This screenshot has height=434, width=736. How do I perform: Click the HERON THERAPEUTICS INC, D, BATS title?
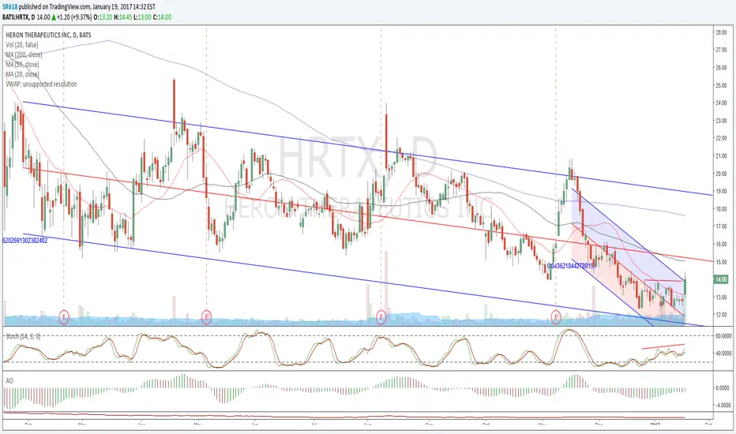tap(49, 36)
